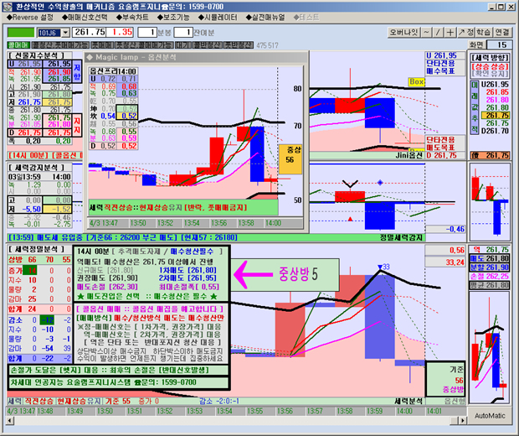This screenshot has height=436, width=519.
Task: Toggle the 콜반청산 indicator
Action: pyautogui.click(x=208, y=44)
